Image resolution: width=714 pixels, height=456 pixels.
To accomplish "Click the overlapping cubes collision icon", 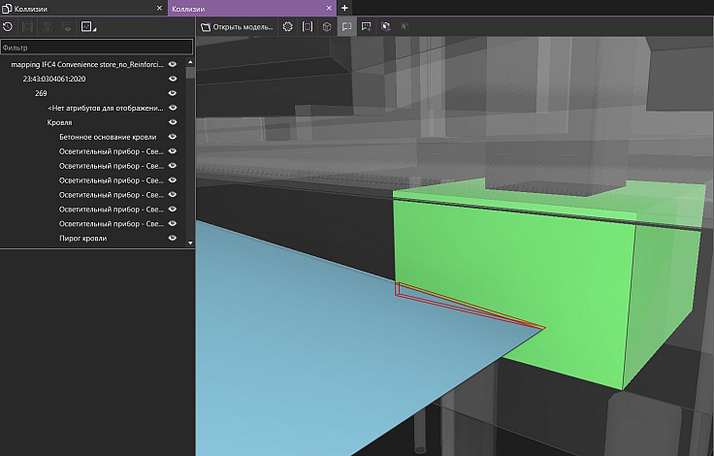I will [x=386, y=27].
